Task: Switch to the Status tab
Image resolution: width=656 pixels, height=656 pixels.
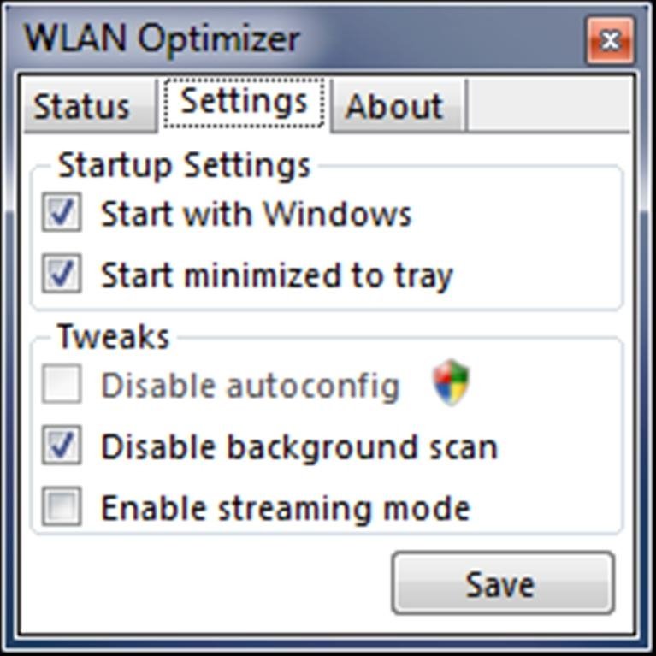Action: coord(91,106)
